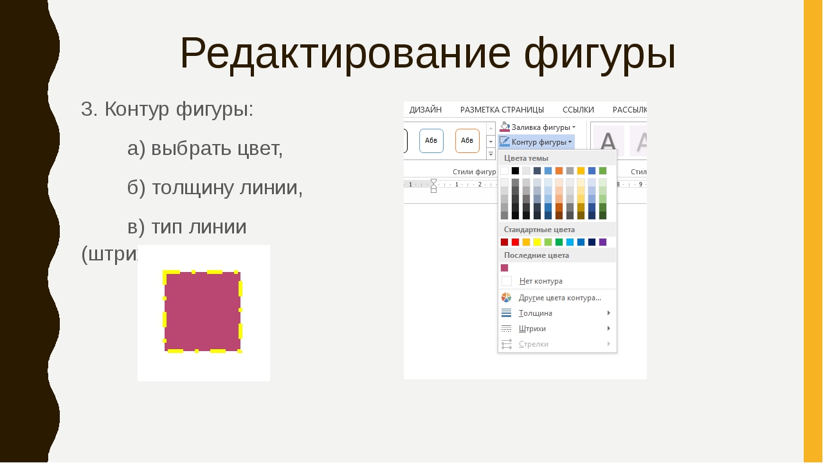Move shape styles gallery down one row
Screen dimensions: 823x463
[491, 141]
